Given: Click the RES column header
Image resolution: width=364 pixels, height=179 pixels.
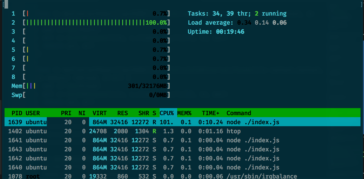Looking at the screenshot, I should coord(122,113).
